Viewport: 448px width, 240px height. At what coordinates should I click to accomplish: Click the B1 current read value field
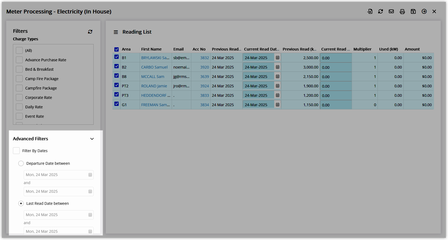(x=336, y=58)
